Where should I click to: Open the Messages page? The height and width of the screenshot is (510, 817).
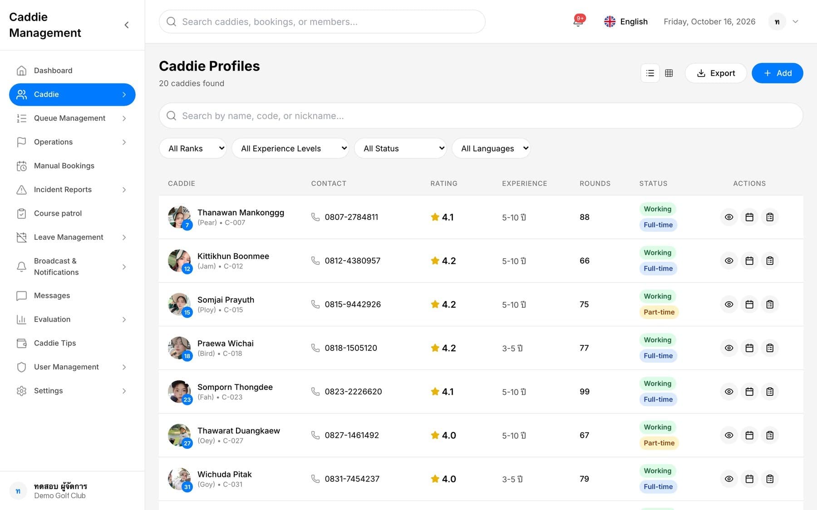point(72,296)
